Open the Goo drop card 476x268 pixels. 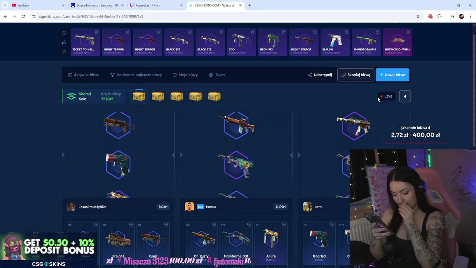[241, 42]
